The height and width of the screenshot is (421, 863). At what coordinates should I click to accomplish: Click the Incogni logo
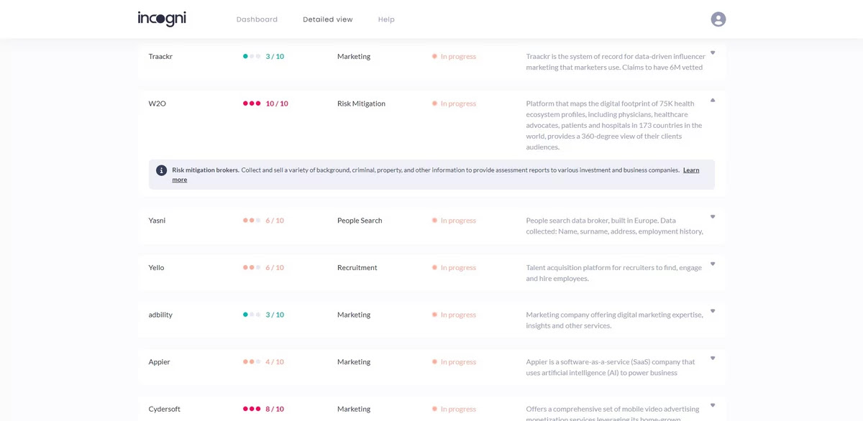pyautogui.click(x=162, y=19)
